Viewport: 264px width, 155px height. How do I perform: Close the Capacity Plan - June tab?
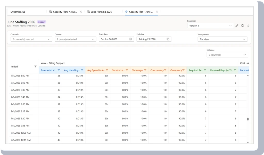[x=157, y=12]
